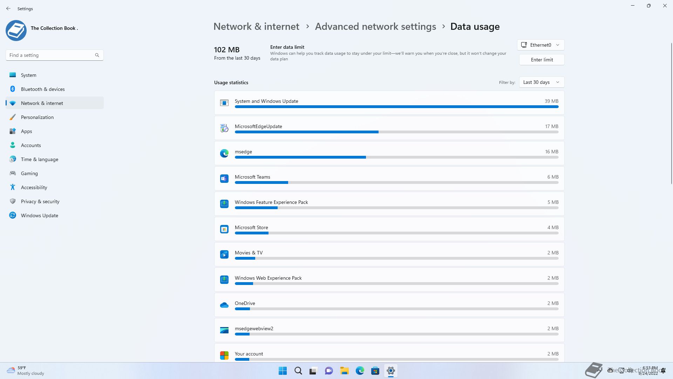Open File Explorer from the taskbar

click(344, 371)
